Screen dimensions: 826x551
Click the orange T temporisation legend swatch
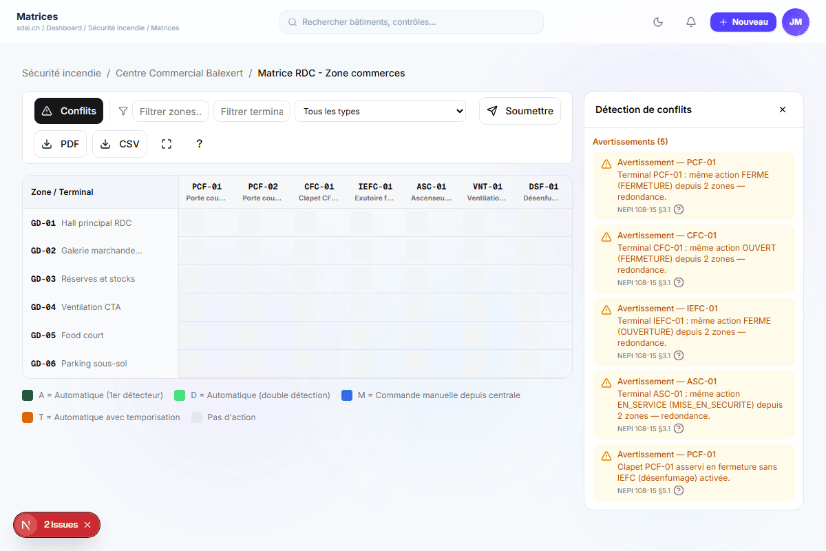tap(28, 417)
